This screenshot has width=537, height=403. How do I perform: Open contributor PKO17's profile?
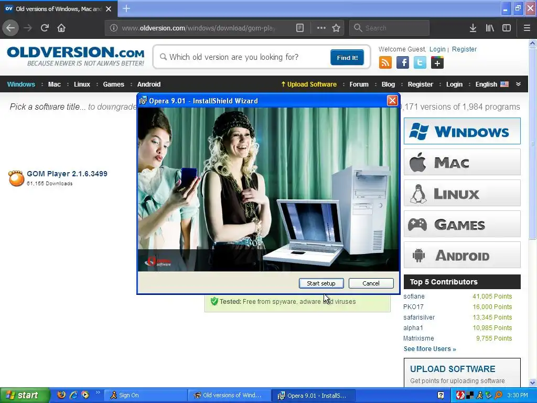click(413, 306)
